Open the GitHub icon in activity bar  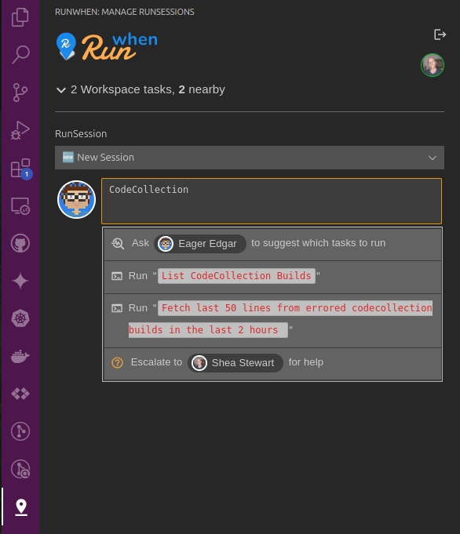[20, 244]
